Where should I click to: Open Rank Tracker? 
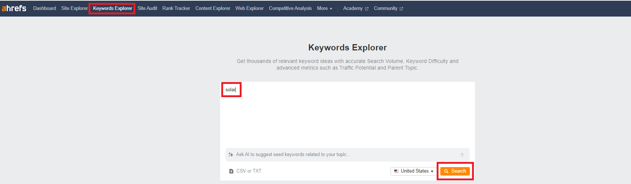pos(176,8)
